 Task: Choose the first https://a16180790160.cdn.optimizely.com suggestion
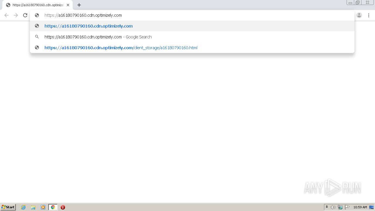click(192, 26)
